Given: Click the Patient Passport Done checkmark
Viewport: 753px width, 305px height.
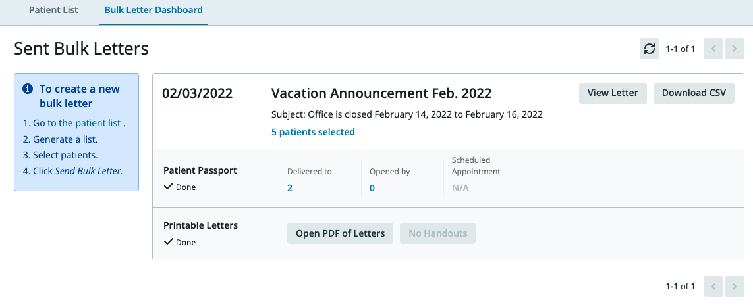Looking at the screenshot, I should (168, 187).
